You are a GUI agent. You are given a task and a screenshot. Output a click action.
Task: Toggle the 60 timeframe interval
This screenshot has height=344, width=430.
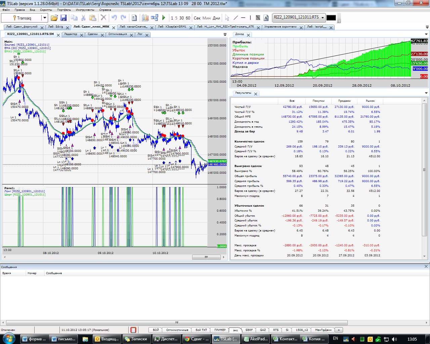(x=188, y=18)
